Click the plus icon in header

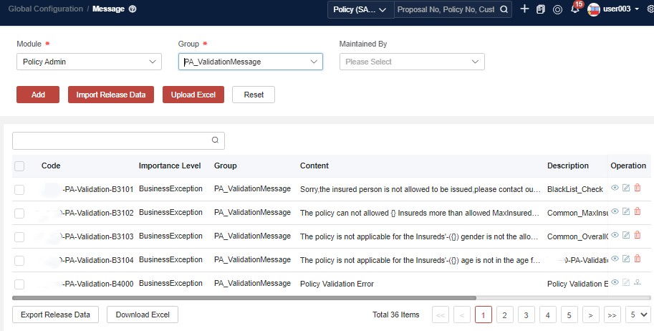point(524,9)
